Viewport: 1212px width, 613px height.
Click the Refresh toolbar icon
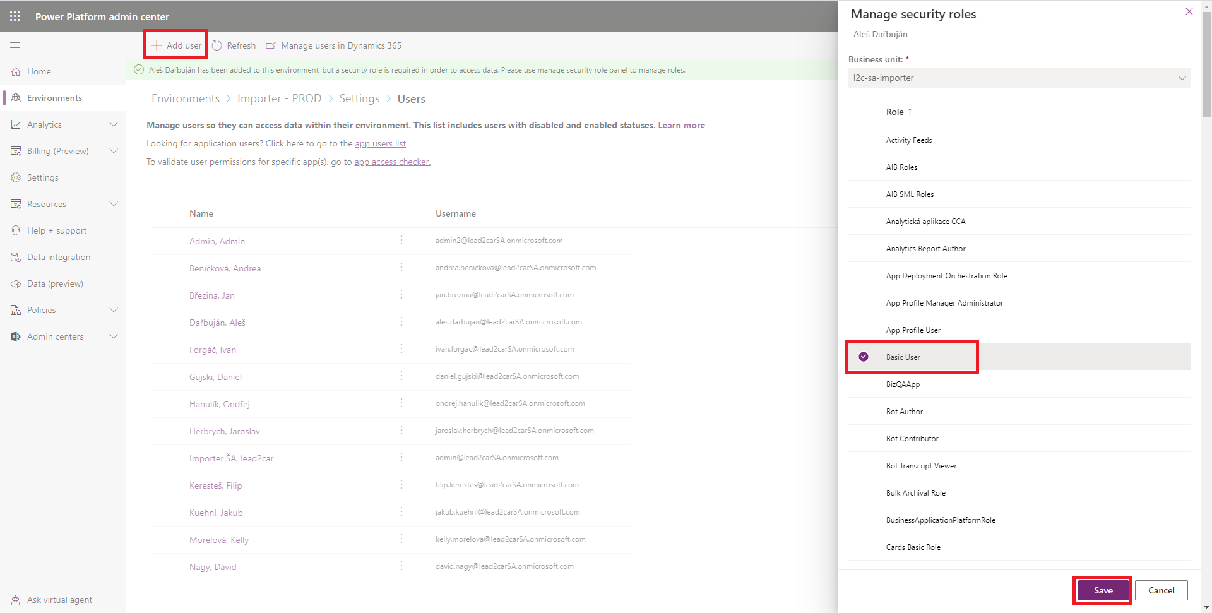coord(217,45)
